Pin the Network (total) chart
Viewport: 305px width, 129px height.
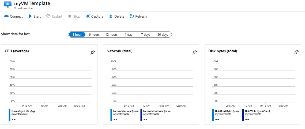[194, 52]
